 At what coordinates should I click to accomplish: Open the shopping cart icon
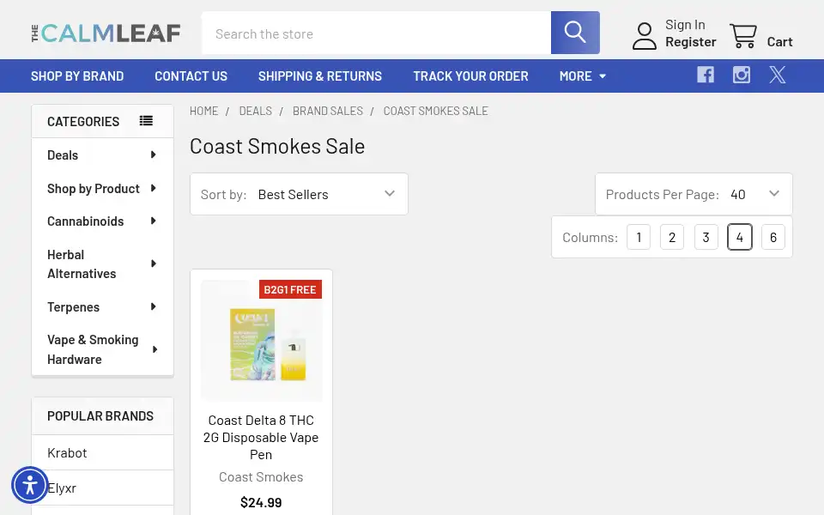[x=743, y=35]
